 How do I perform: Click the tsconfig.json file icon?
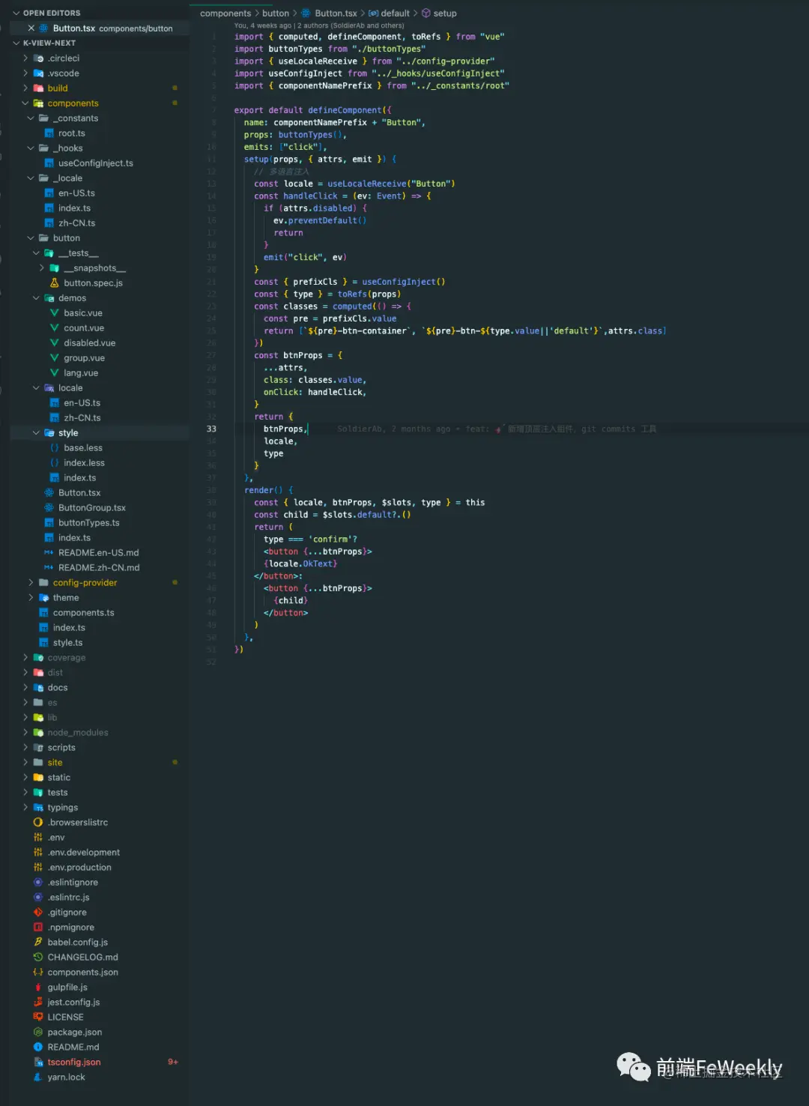click(x=38, y=1062)
